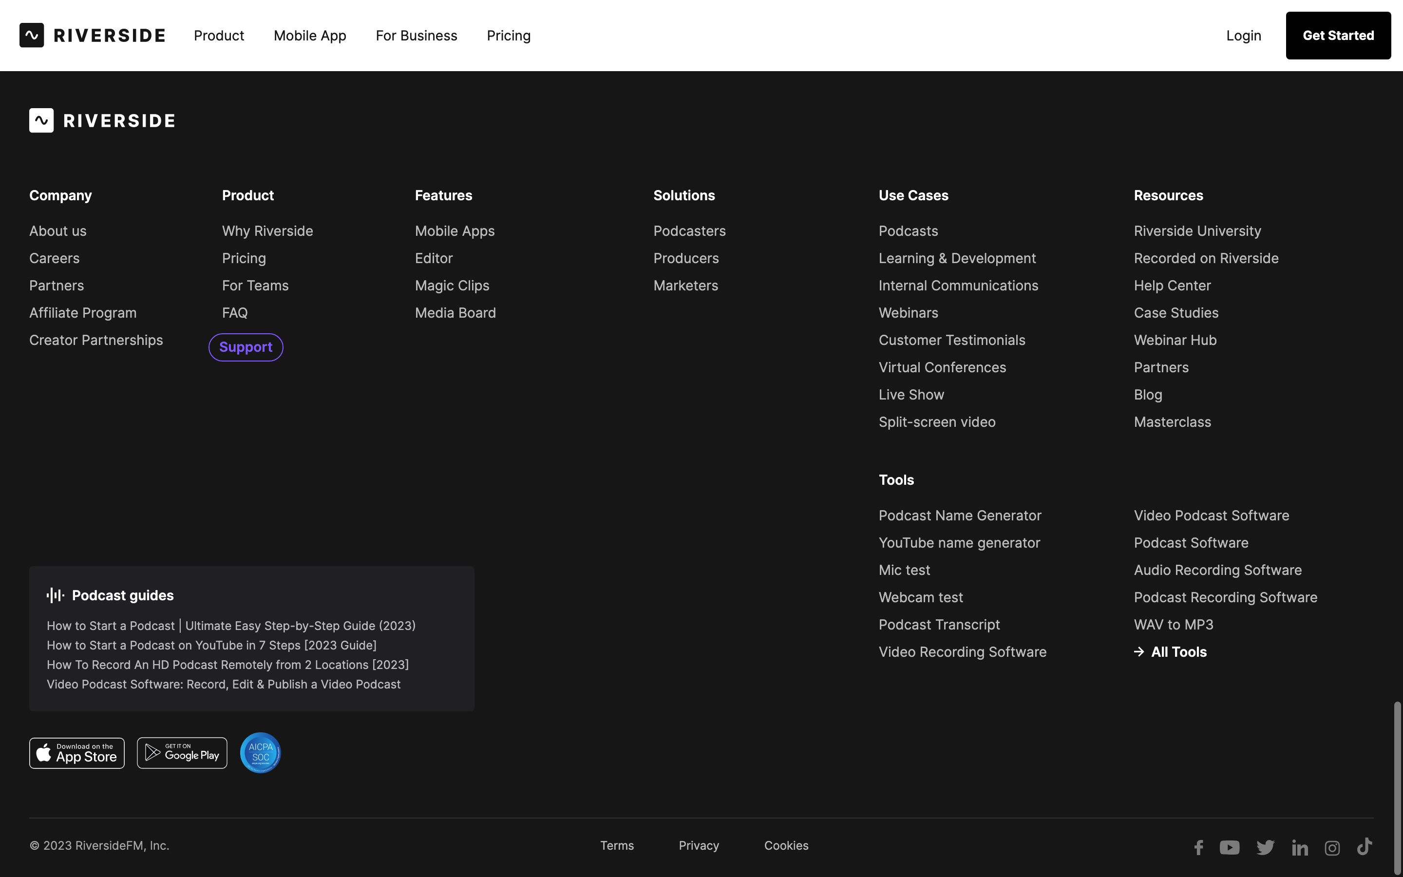Open the Customer Testimonials link
1403x877 pixels.
click(952, 340)
